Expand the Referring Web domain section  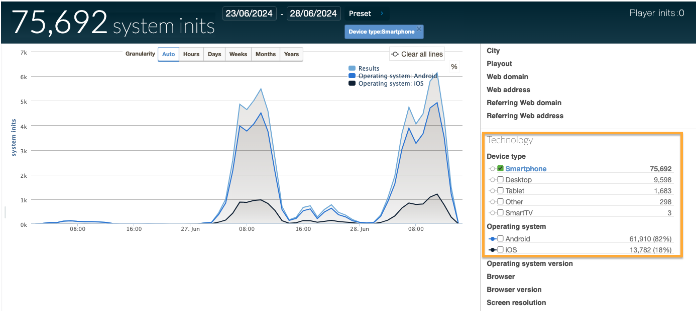pos(524,103)
